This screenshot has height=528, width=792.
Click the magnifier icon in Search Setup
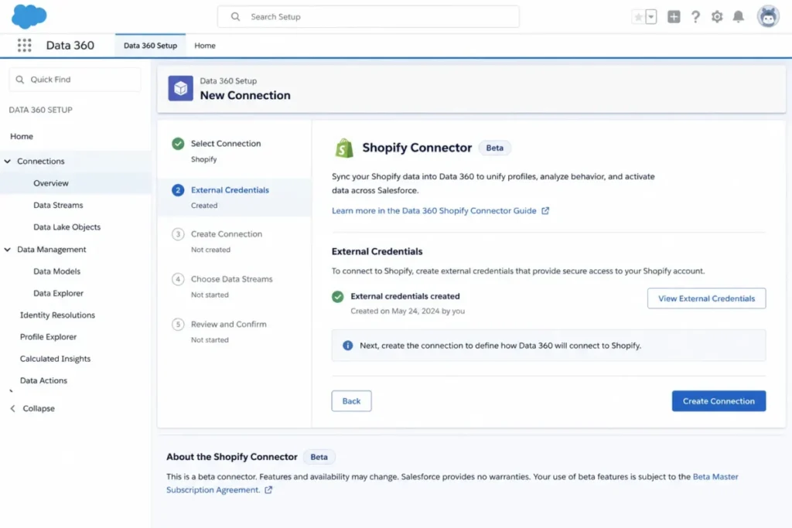(235, 17)
